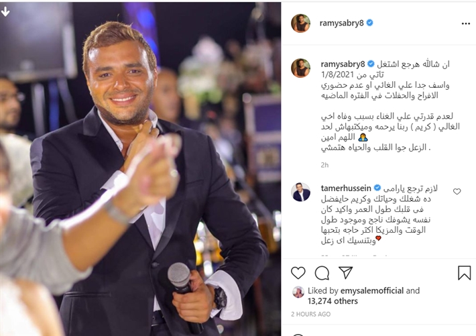Click the verified badge next to the header username

click(370, 23)
